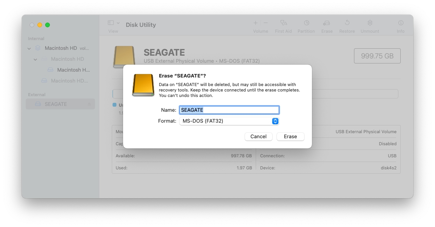
Task: Click the "USB" connection value
Action: [x=392, y=156]
